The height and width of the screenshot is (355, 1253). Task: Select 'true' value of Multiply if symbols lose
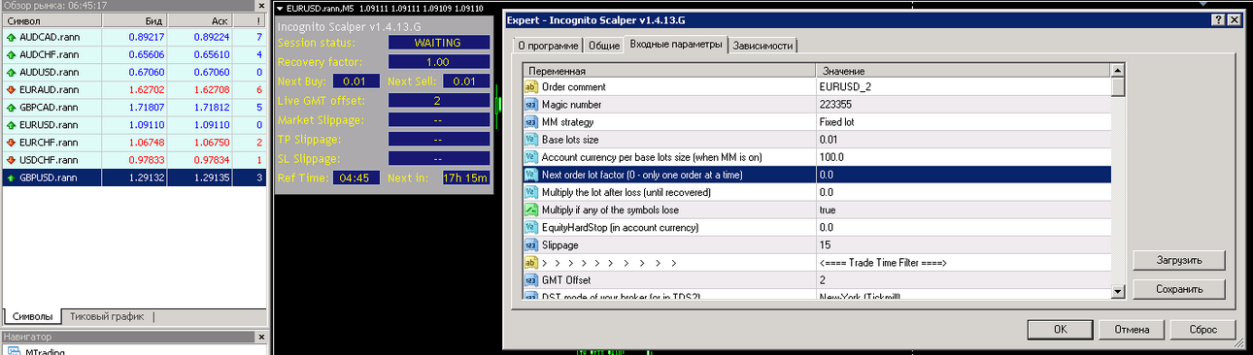point(963,210)
